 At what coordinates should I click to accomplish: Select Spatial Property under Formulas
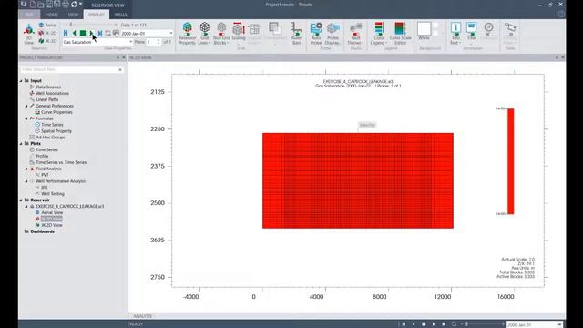[x=56, y=131]
